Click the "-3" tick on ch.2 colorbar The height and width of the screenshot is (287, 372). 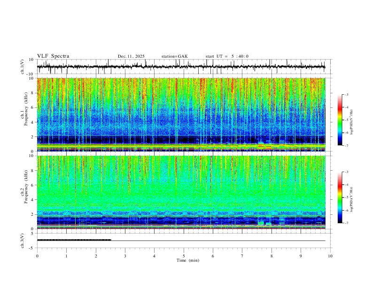(x=346, y=172)
